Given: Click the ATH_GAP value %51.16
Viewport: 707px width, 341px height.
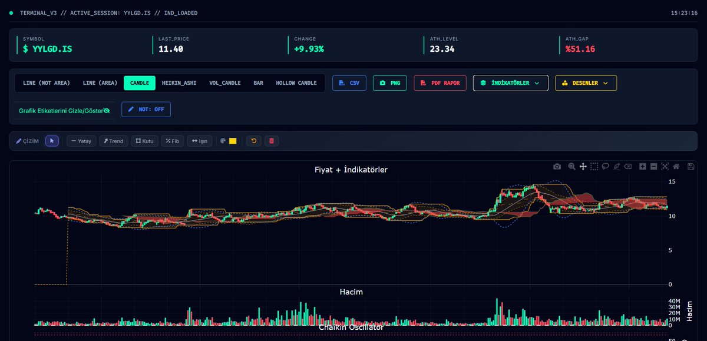Looking at the screenshot, I should (580, 49).
